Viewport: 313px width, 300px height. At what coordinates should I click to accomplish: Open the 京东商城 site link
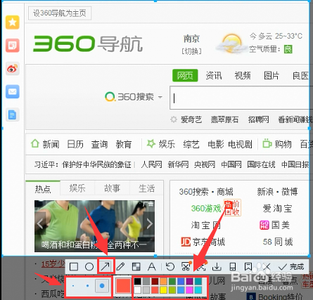click(203, 242)
